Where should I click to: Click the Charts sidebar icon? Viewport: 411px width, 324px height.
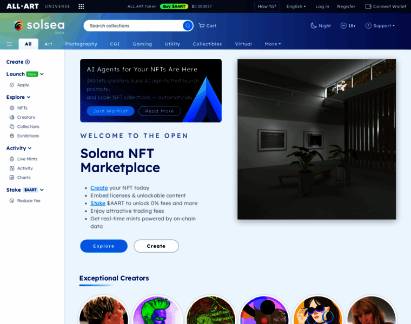click(x=12, y=178)
